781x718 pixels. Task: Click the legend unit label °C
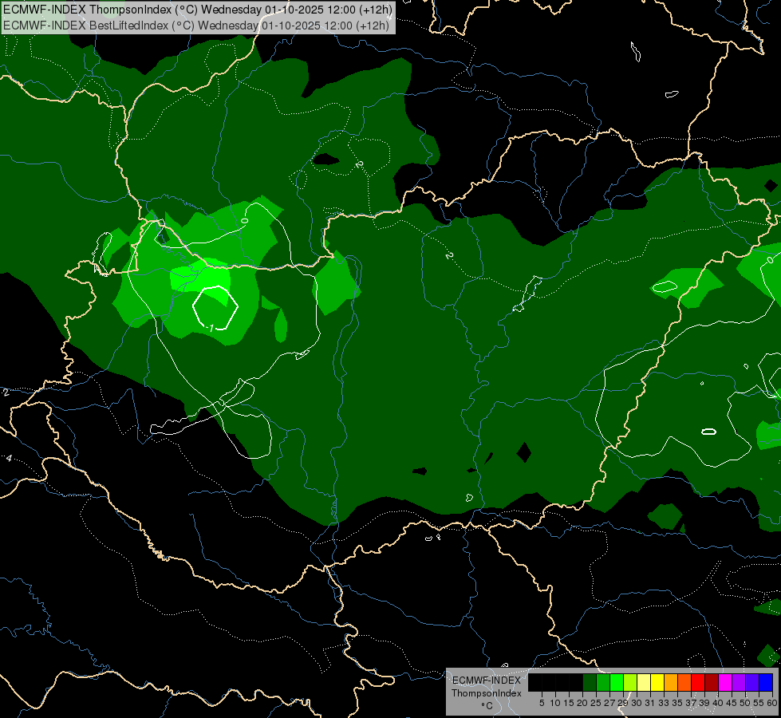pyautogui.click(x=487, y=706)
